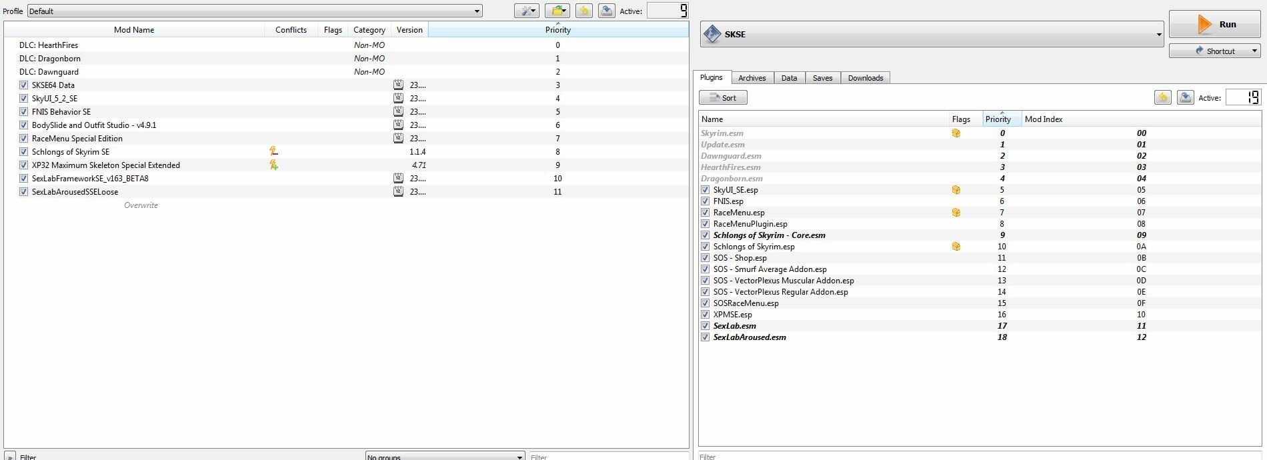Click version calendar icon for SkyUI_5_2_SE
Screen dimensions: 1267x460
[x=398, y=98]
